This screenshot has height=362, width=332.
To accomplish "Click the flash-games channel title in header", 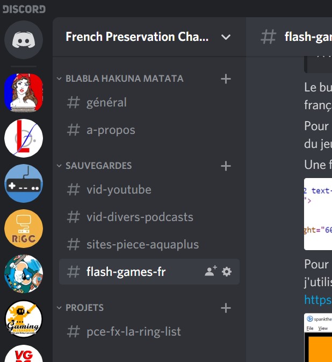I will (x=308, y=37).
